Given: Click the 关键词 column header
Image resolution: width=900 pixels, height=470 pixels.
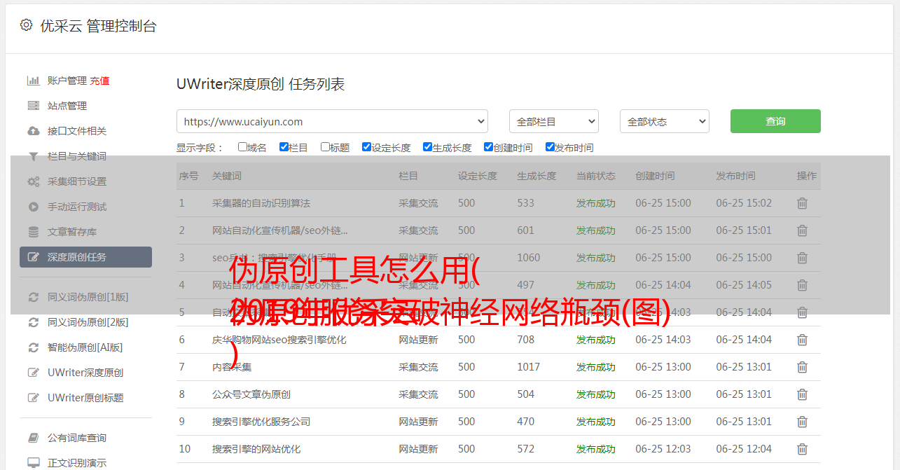Looking at the screenshot, I should point(227,176).
